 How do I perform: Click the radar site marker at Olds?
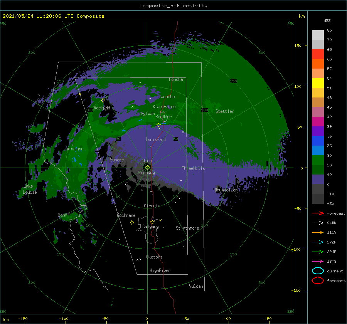pyautogui.click(x=147, y=168)
